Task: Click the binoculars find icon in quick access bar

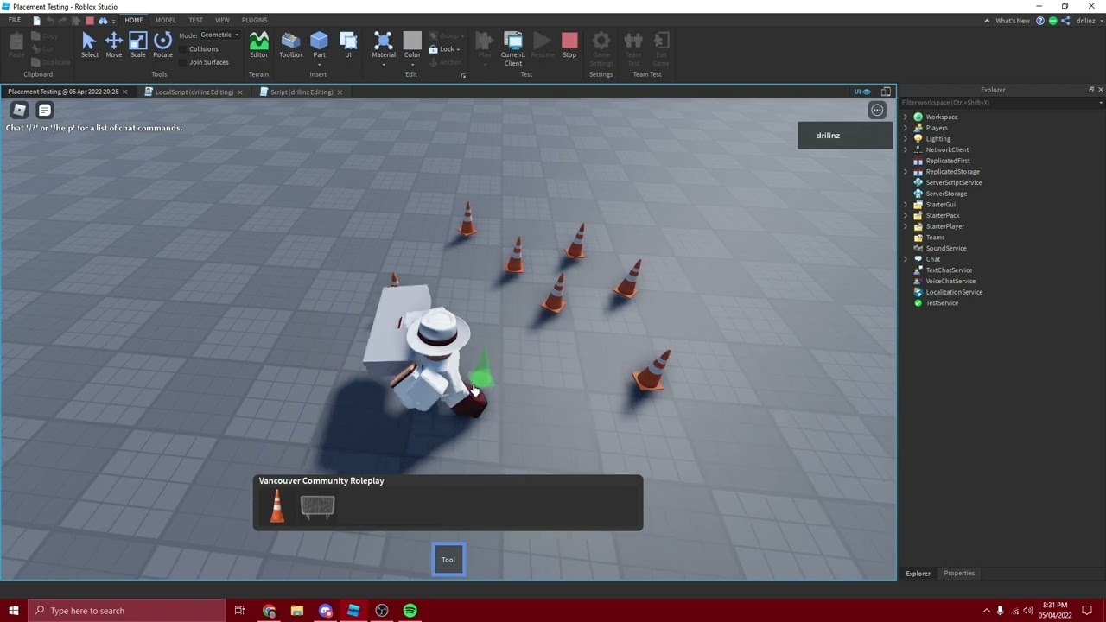Action: point(103,20)
